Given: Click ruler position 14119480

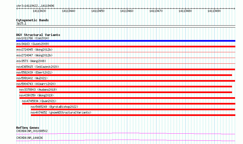Looking at the screenshot, I should pos(185,11).
